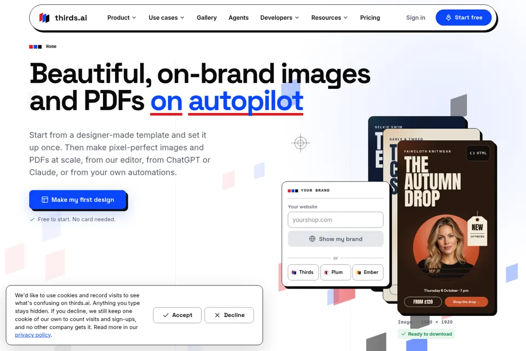Open the Developers menu

tap(279, 18)
